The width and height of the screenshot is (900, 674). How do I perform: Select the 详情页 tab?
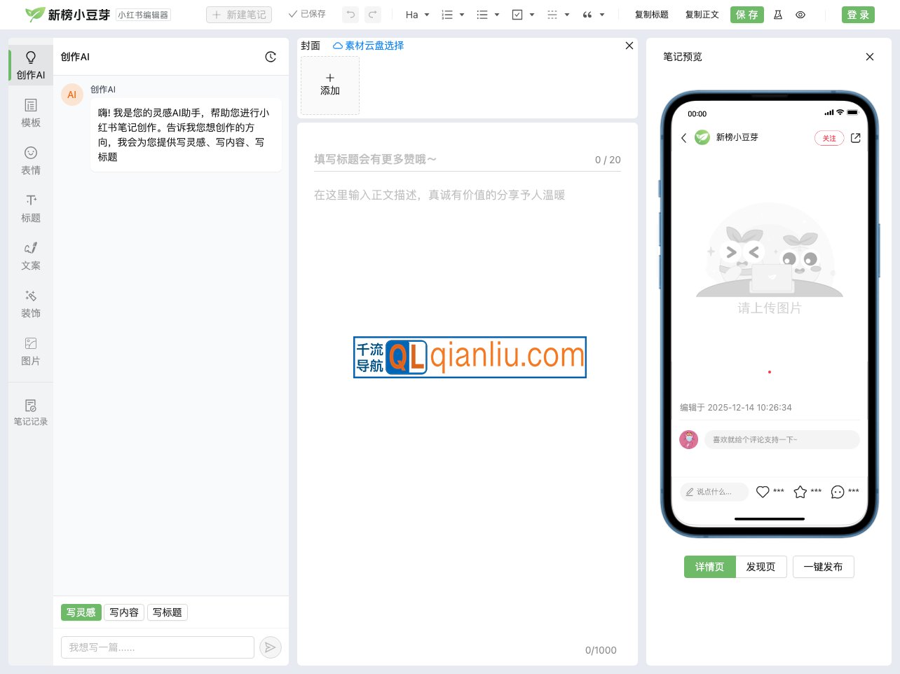point(709,567)
